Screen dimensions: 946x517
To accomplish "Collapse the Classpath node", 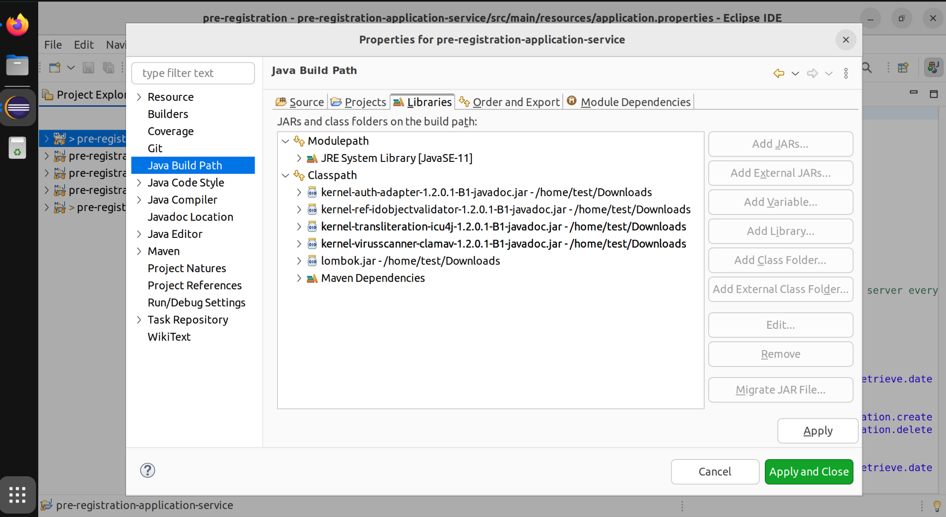I will pos(285,175).
